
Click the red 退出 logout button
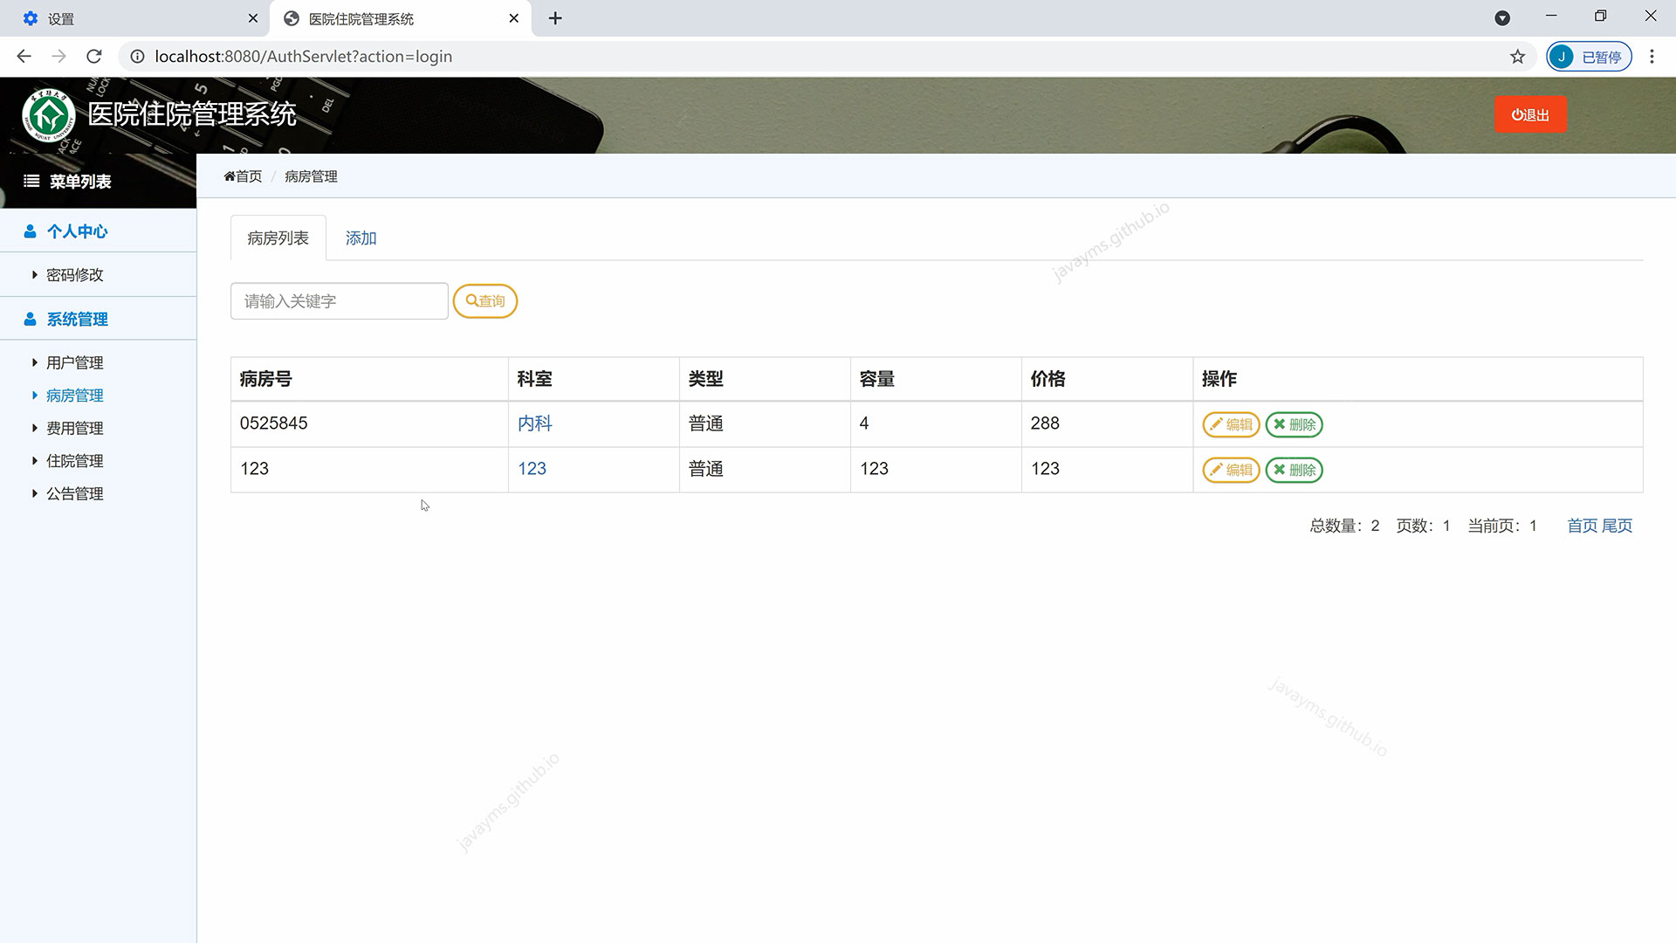[1530, 114]
